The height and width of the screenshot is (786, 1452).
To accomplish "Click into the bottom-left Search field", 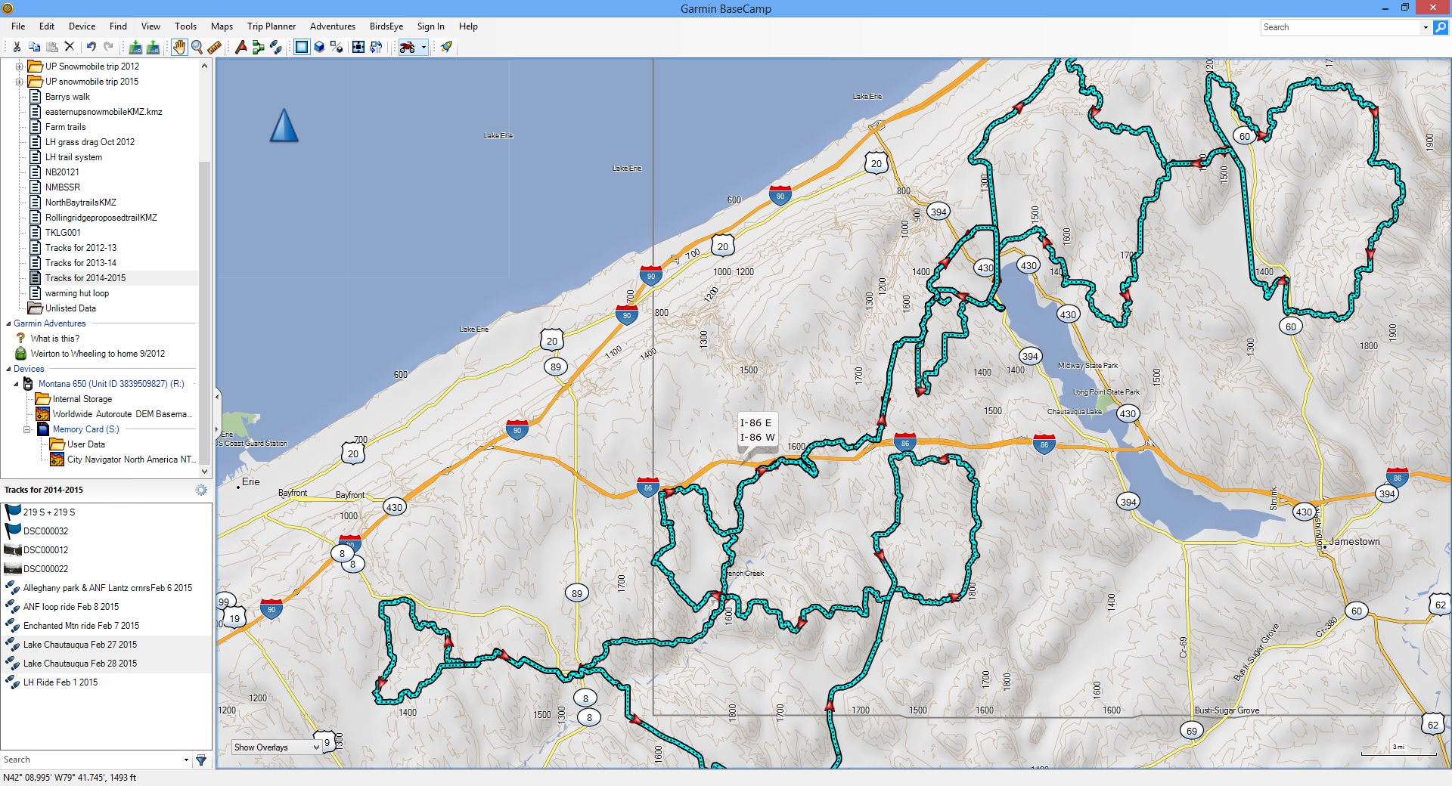I will [91, 760].
